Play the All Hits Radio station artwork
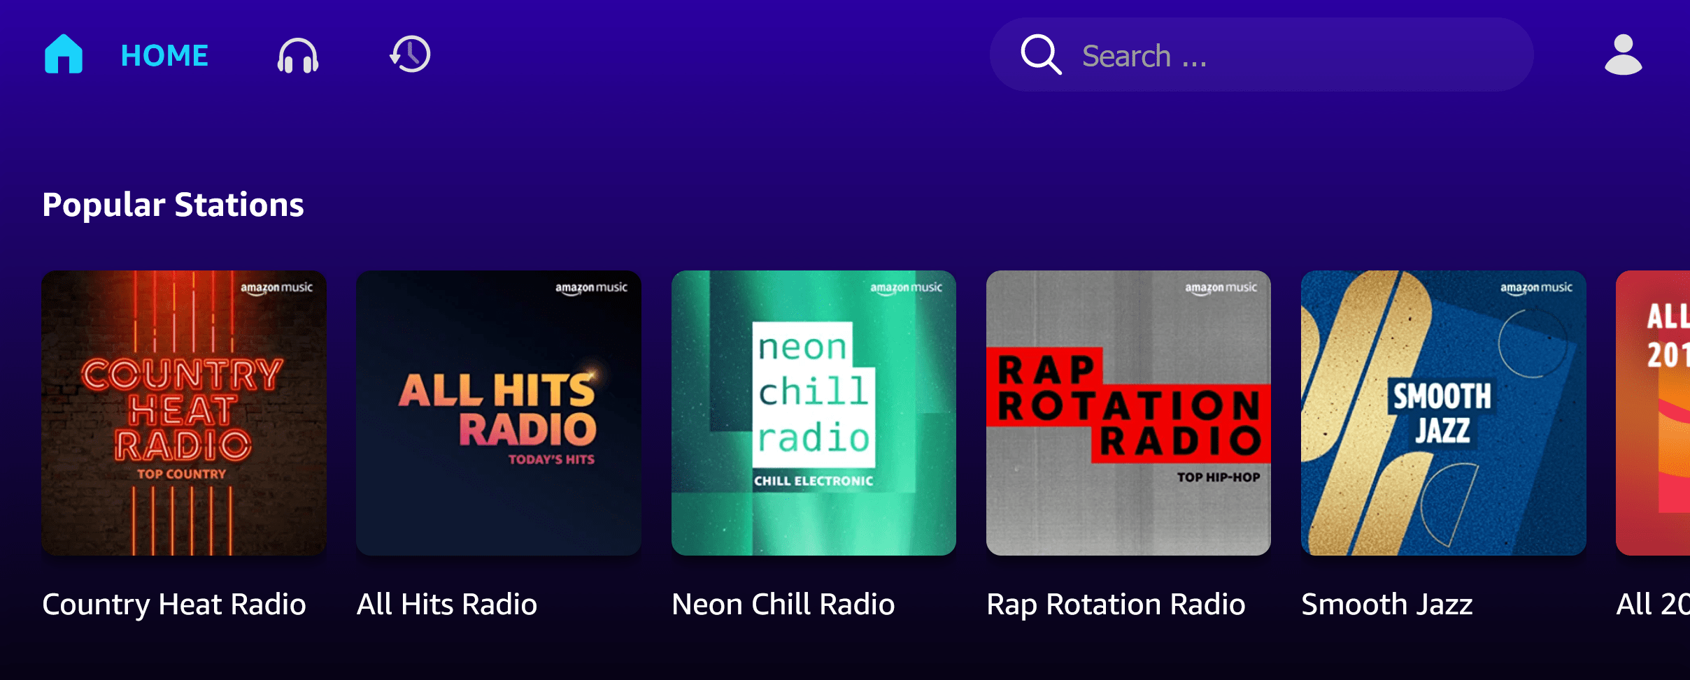 point(499,413)
